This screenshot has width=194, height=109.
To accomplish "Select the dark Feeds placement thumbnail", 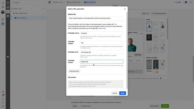I will 149,38.
